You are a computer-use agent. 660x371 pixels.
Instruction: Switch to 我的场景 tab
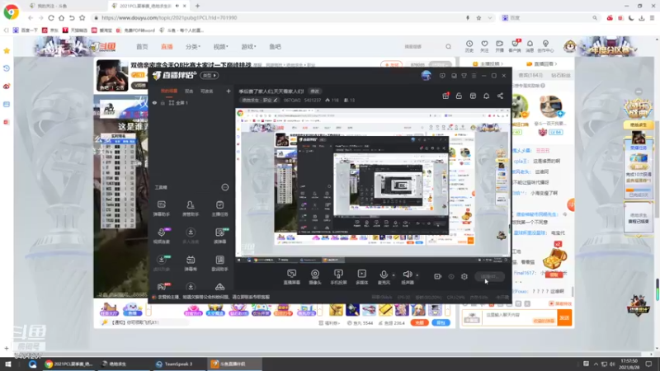(x=169, y=91)
